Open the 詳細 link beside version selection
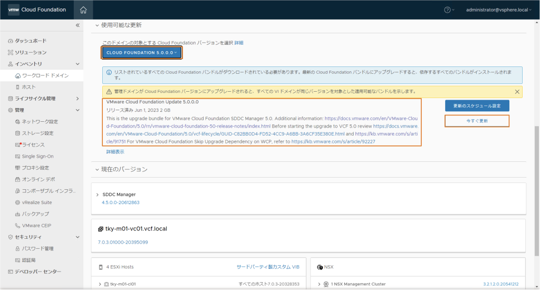Image resolution: width=540 pixels, height=290 pixels. point(239,43)
